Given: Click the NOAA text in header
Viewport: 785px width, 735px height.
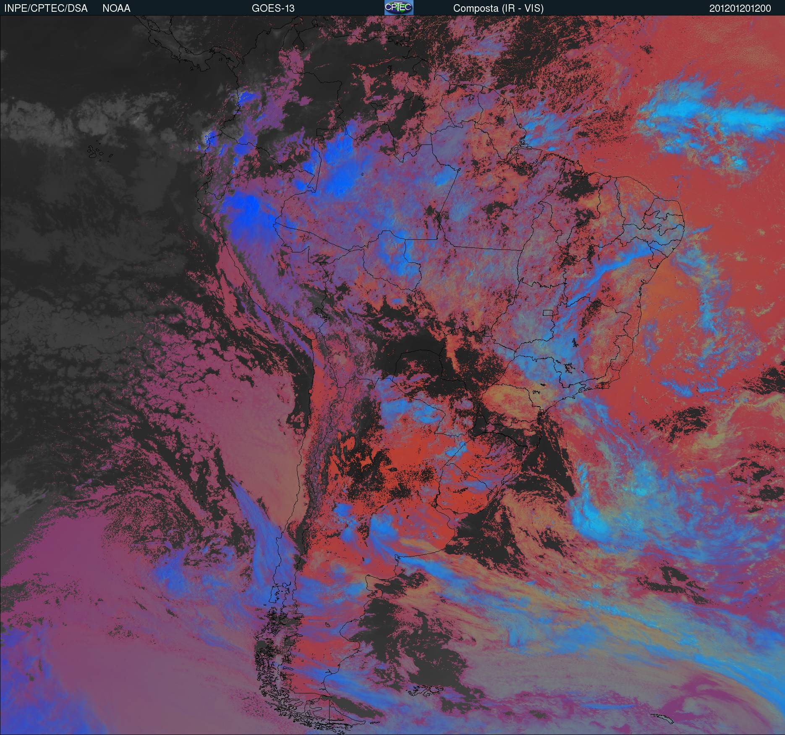Looking at the screenshot, I should pyautogui.click(x=116, y=8).
